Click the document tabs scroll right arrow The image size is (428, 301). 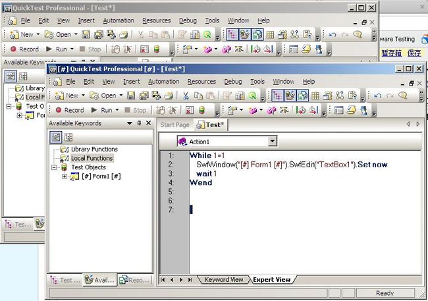point(418,124)
